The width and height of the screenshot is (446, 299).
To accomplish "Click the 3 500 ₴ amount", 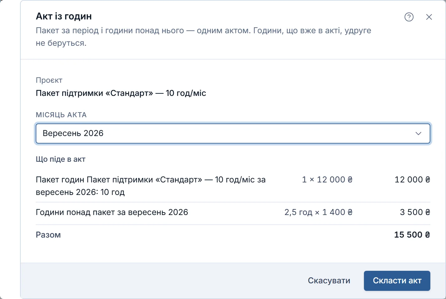I will pos(415,212).
